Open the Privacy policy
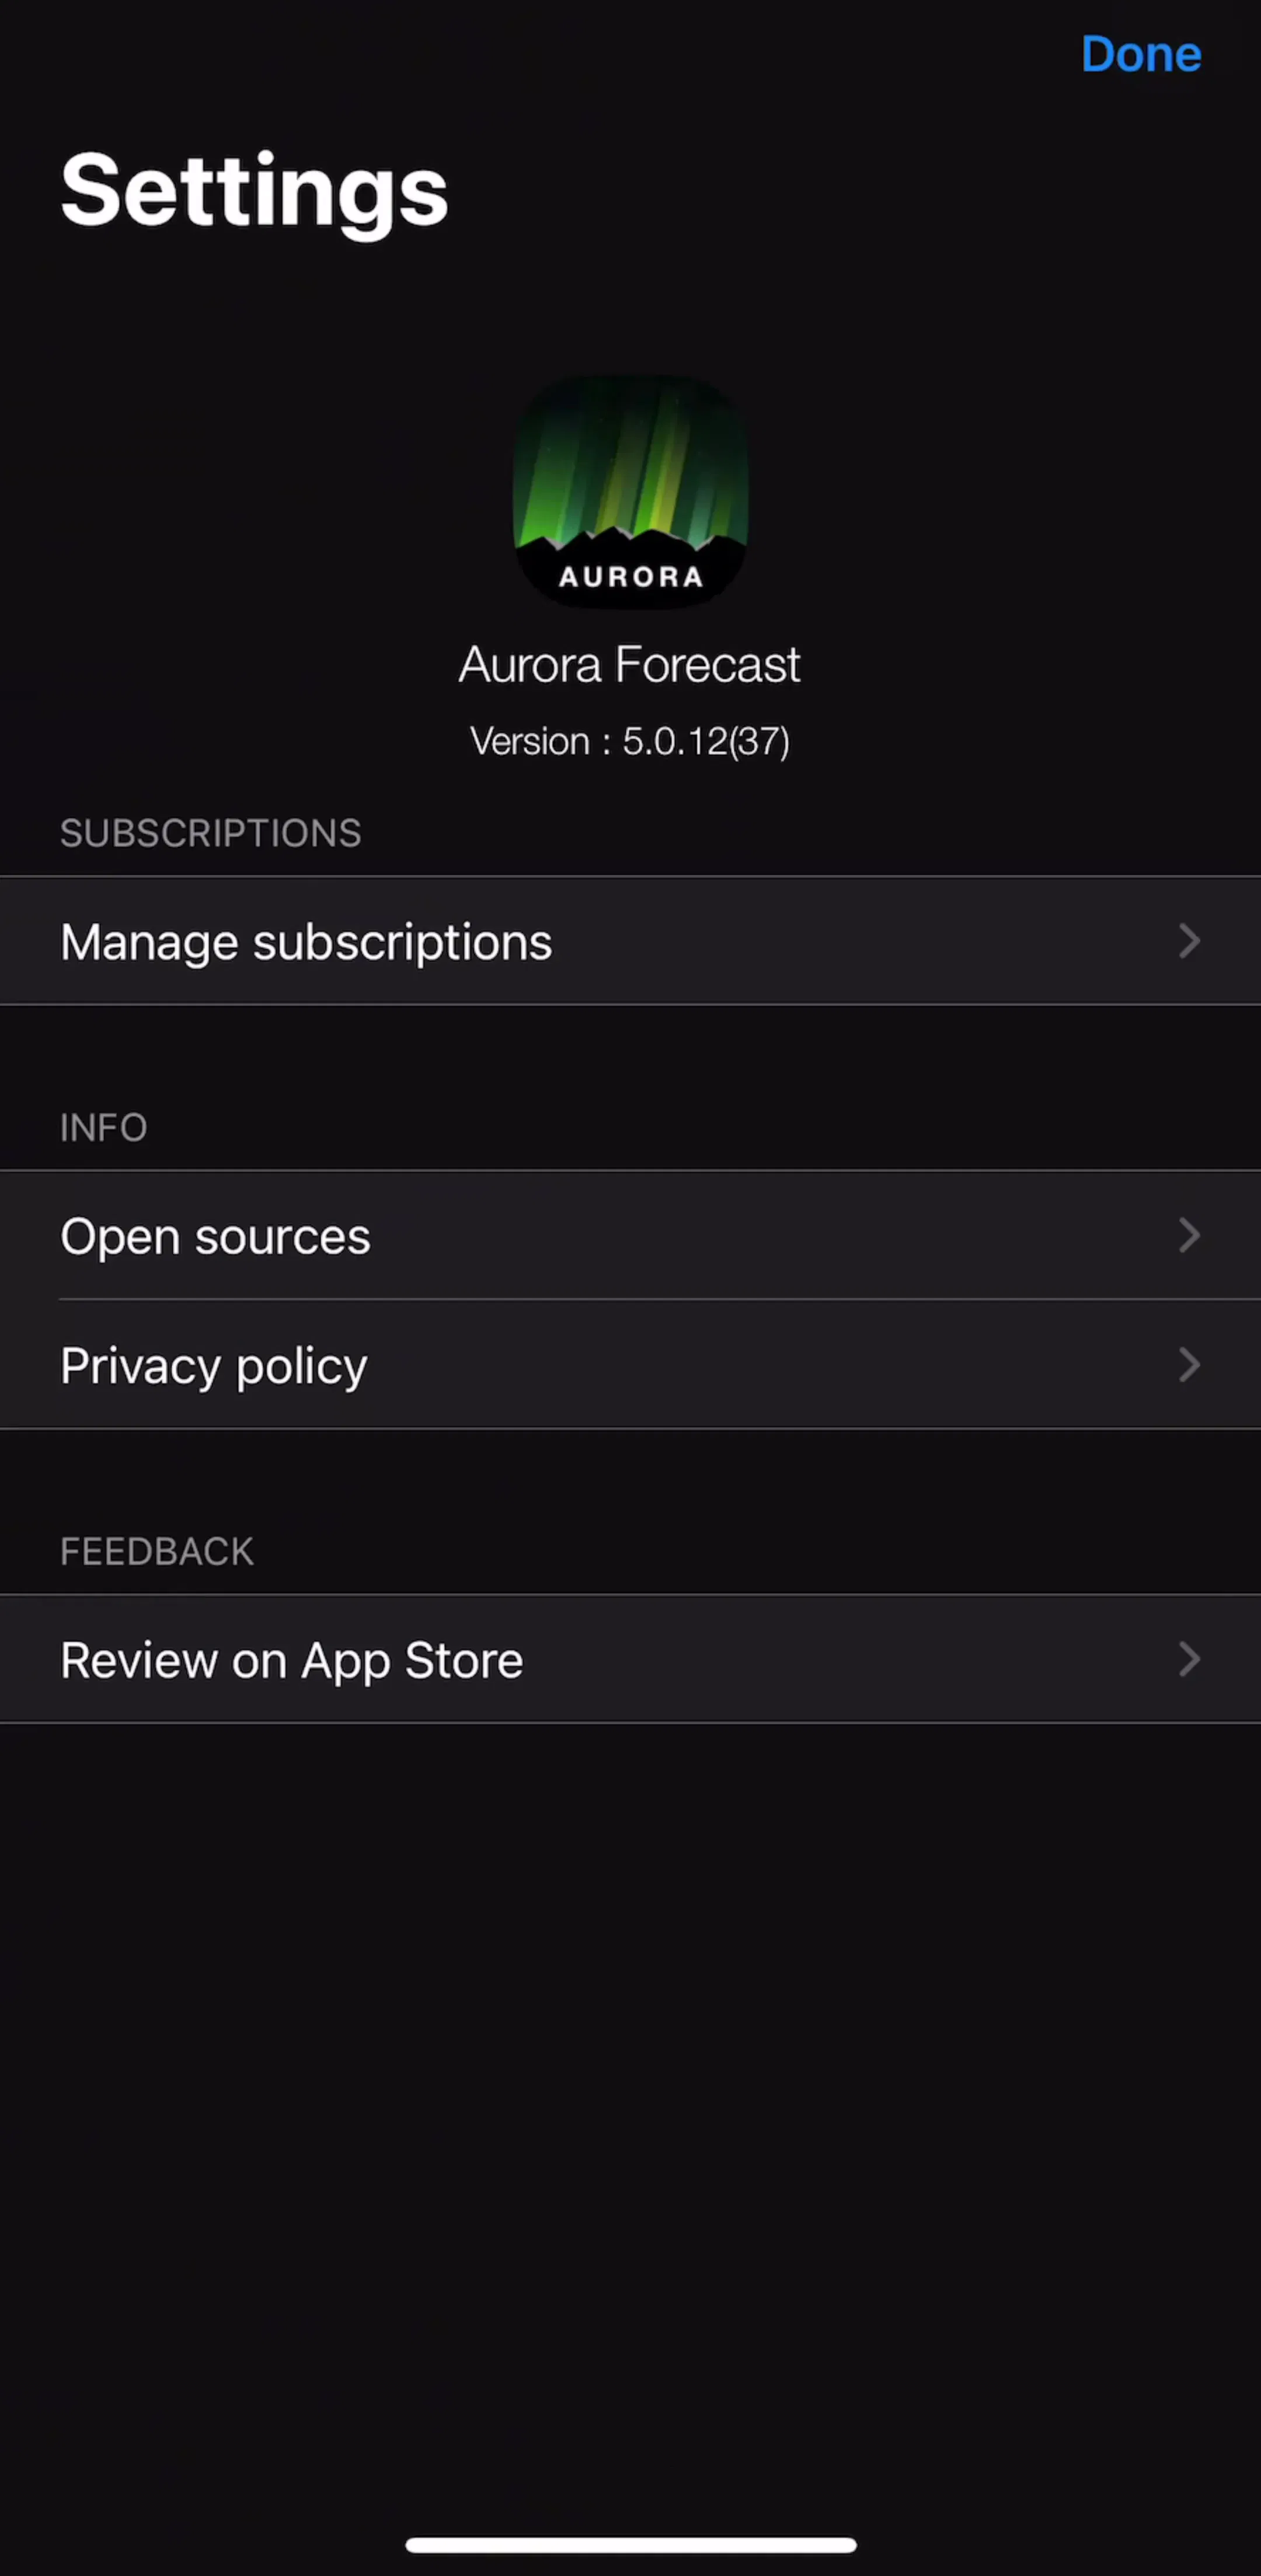Image resolution: width=1261 pixels, height=2576 pixels. [630, 1365]
